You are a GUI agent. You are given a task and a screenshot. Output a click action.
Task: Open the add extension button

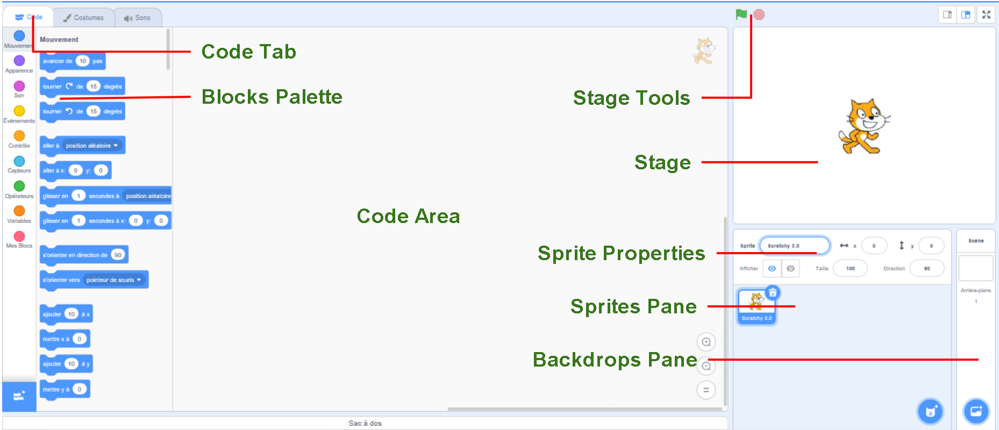[x=19, y=397]
